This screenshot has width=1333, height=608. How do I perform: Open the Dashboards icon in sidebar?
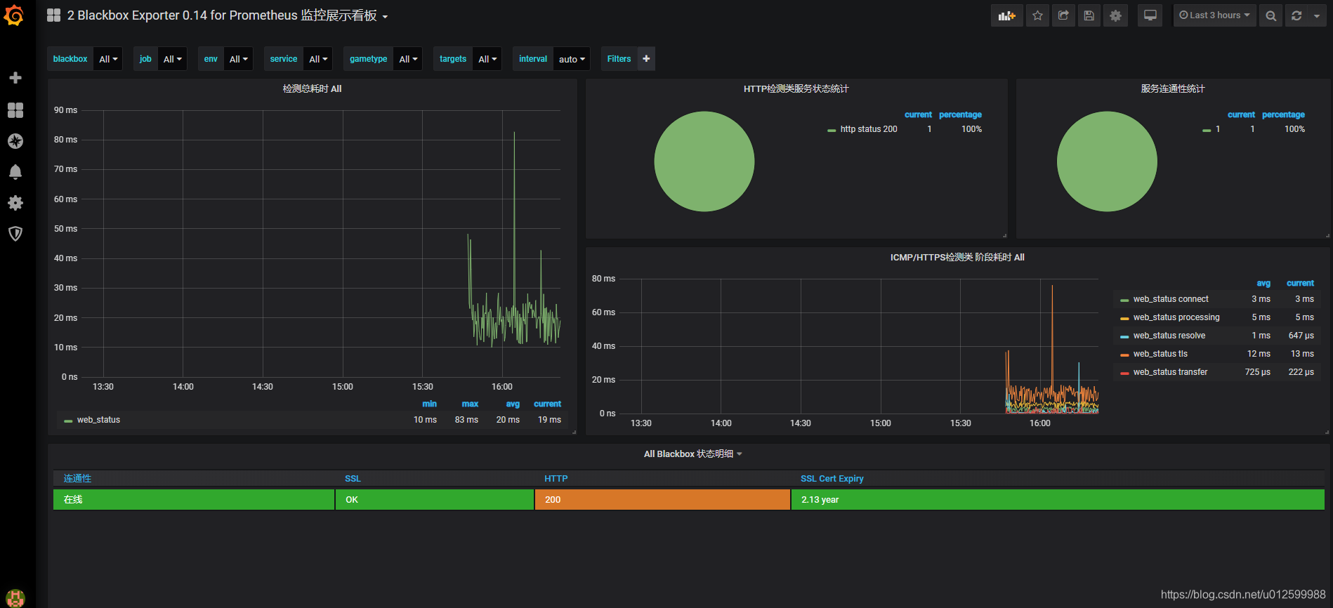pyautogui.click(x=15, y=110)
